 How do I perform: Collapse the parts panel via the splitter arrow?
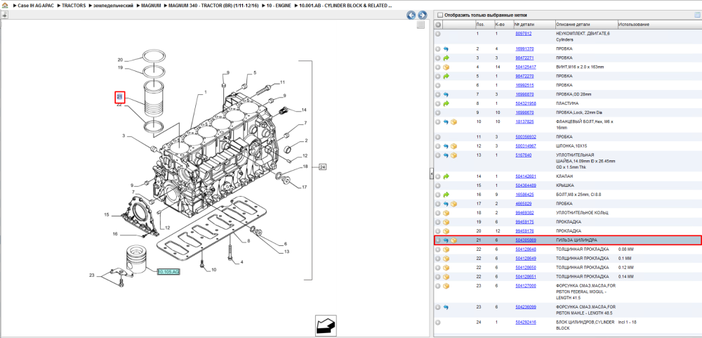(432, 174)
